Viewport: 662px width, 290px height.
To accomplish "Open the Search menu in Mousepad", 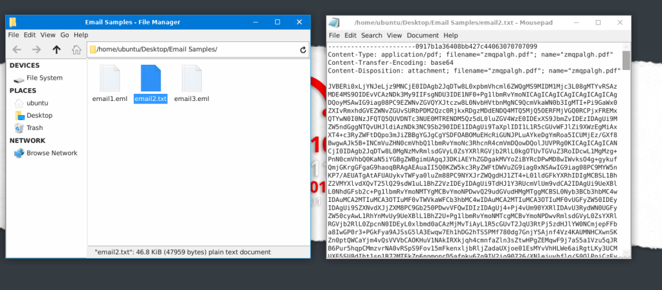I will pyautogui.click(x=371, y=35).
